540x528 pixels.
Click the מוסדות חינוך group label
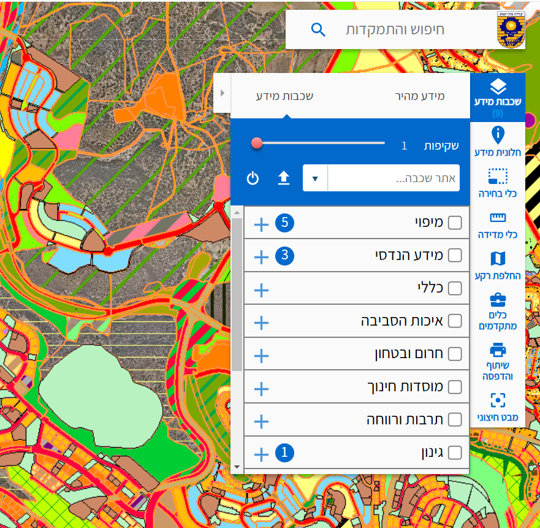405,387
